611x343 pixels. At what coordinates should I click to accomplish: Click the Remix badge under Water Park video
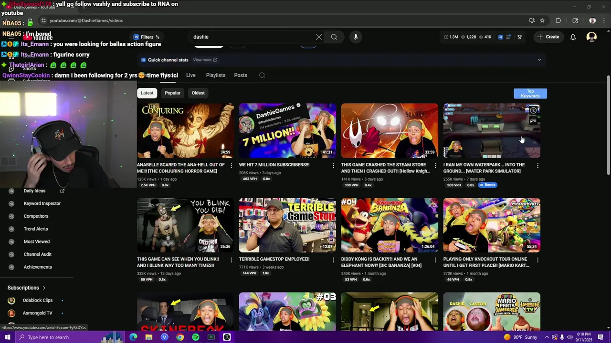[x=488, y=185]
